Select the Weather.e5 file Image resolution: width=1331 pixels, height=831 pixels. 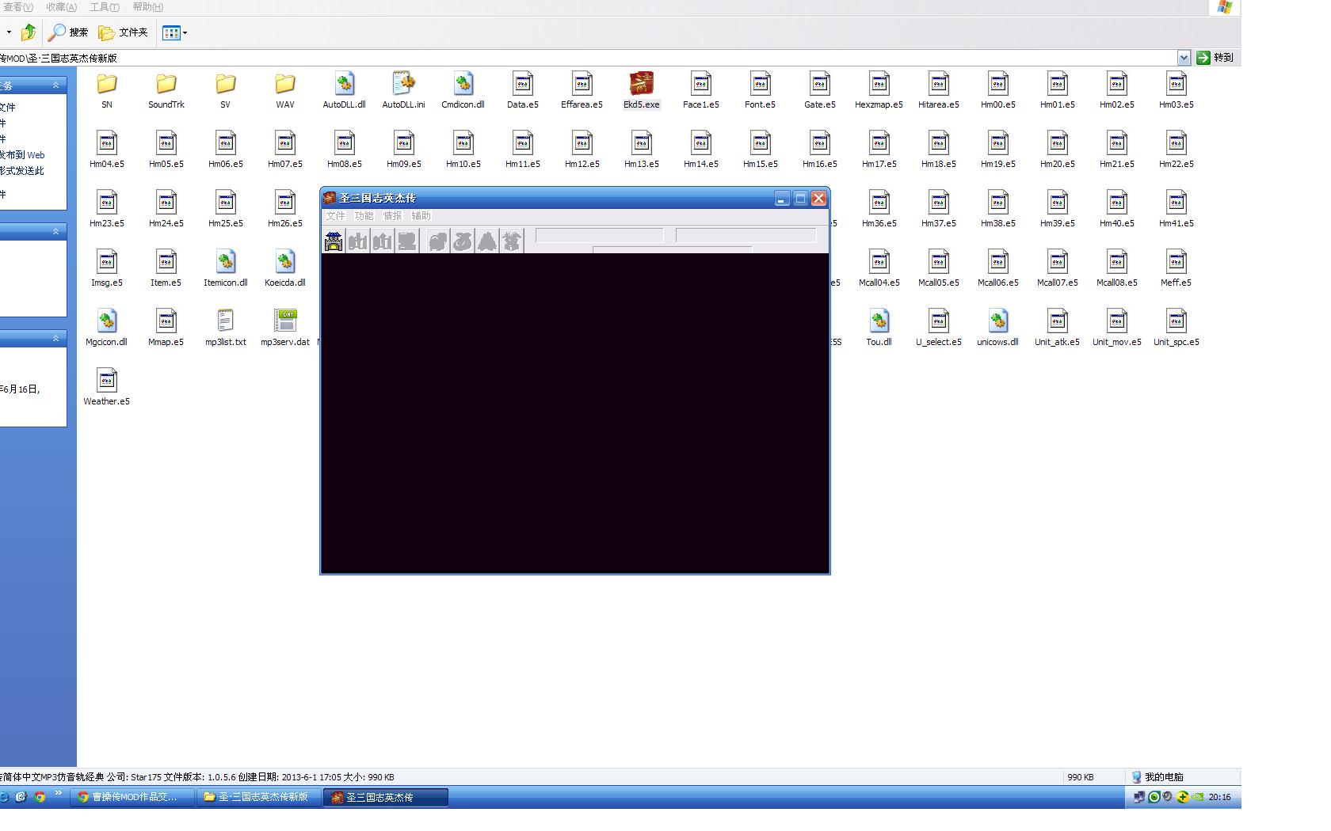coord(106,381)
